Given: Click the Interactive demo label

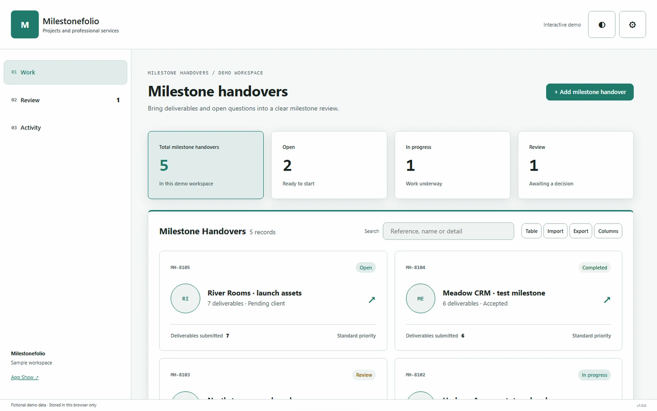Looking at the screenshot, I should (562, 25).
